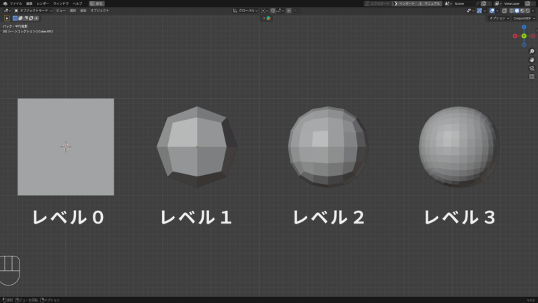Toggle the camera view icon

click(x=531, y=68)
